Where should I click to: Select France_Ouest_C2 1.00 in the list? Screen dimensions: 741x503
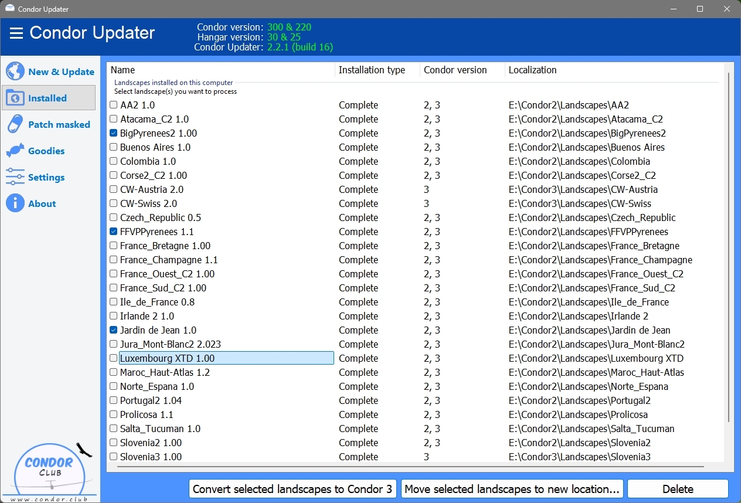point(167,274)
